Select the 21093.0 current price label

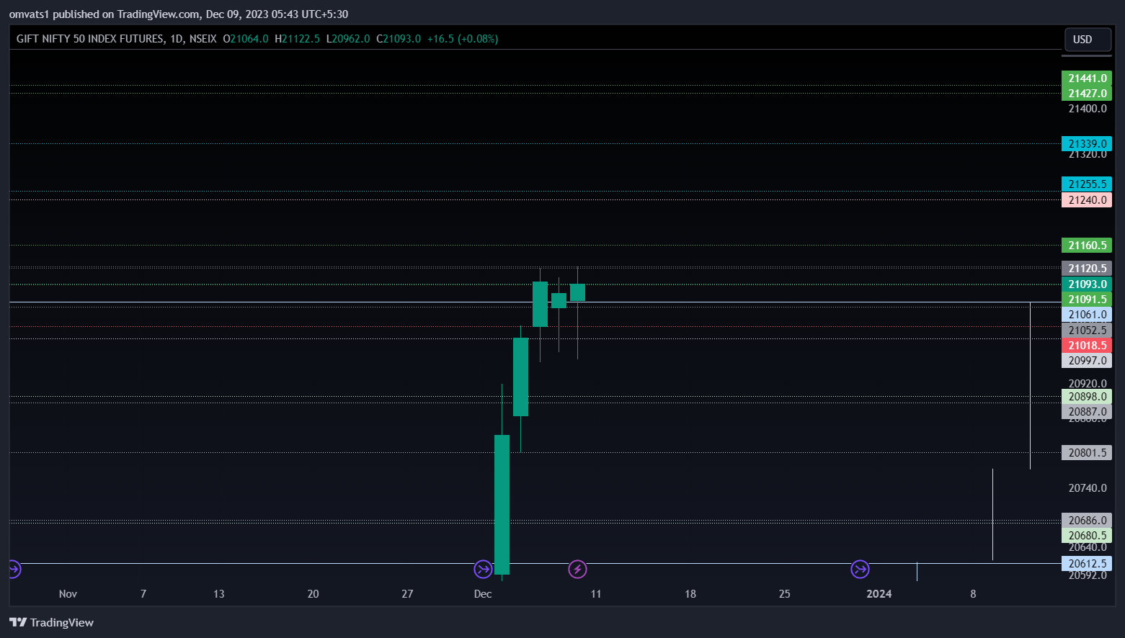coord(1087,284)
